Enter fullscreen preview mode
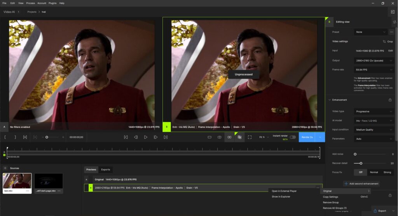Screen dimensions: 398x216 click(x=250, y=137)
